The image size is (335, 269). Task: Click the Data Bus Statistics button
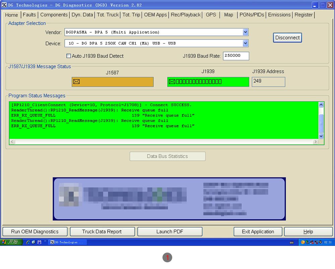click(x=167, y=156)
